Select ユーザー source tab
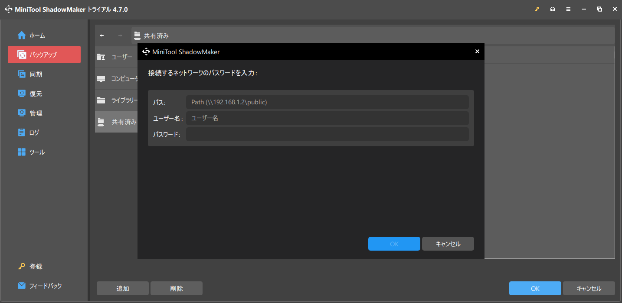Viewport: 622px width, 303px height. pyautogui.click(x=116, y=57)
